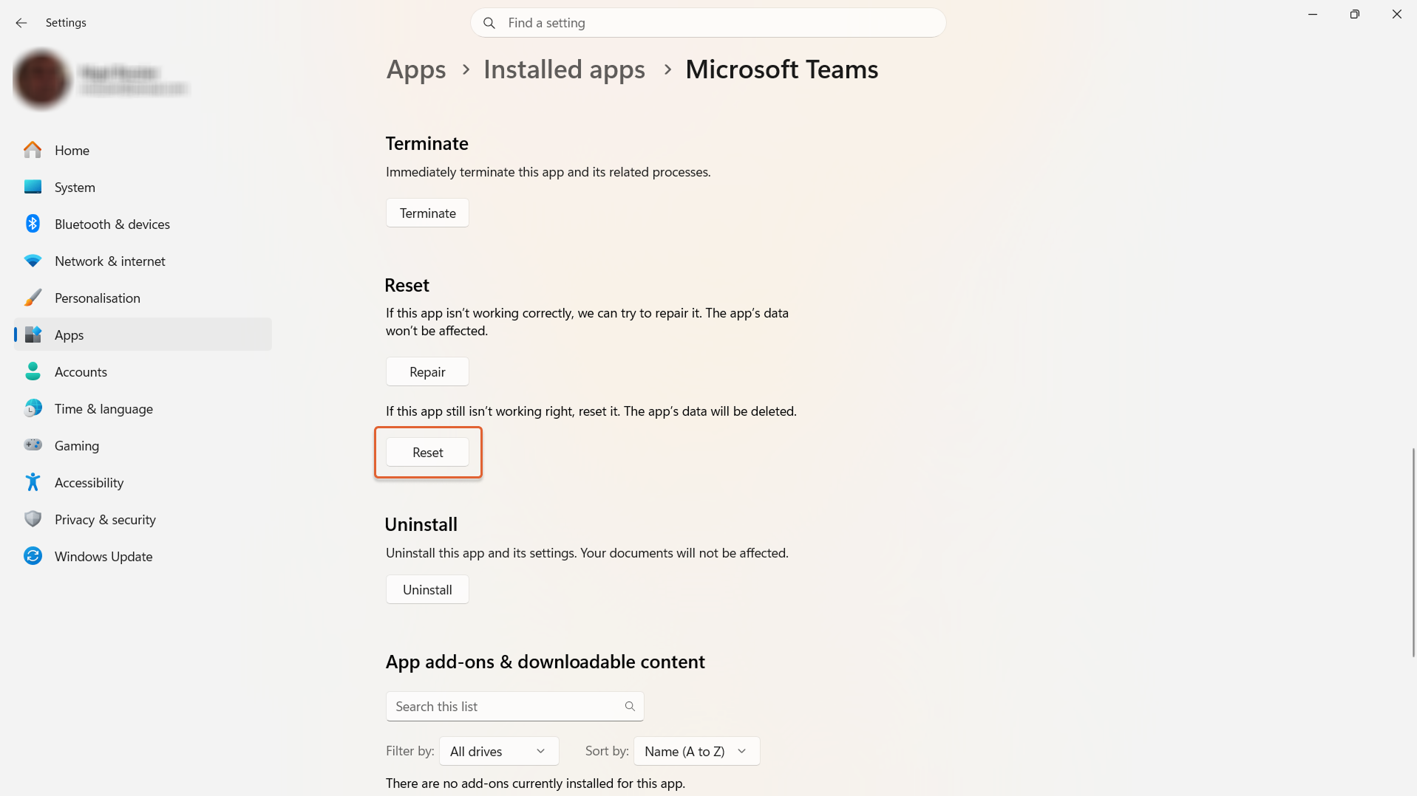This screenshot has width=1417, height=796.
Task: Open Network & internet settings
Action: click(x=143, y=261)
